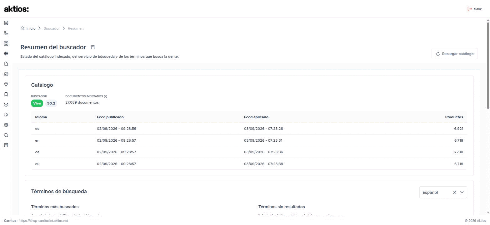This screenshot has height=225, width=490.
Task: Click feed published time 09:28:56
Action: pyautogui.click(x=117, y=129)
